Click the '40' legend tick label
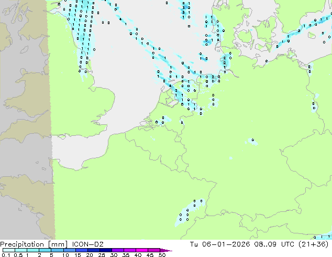 (138, 255)
